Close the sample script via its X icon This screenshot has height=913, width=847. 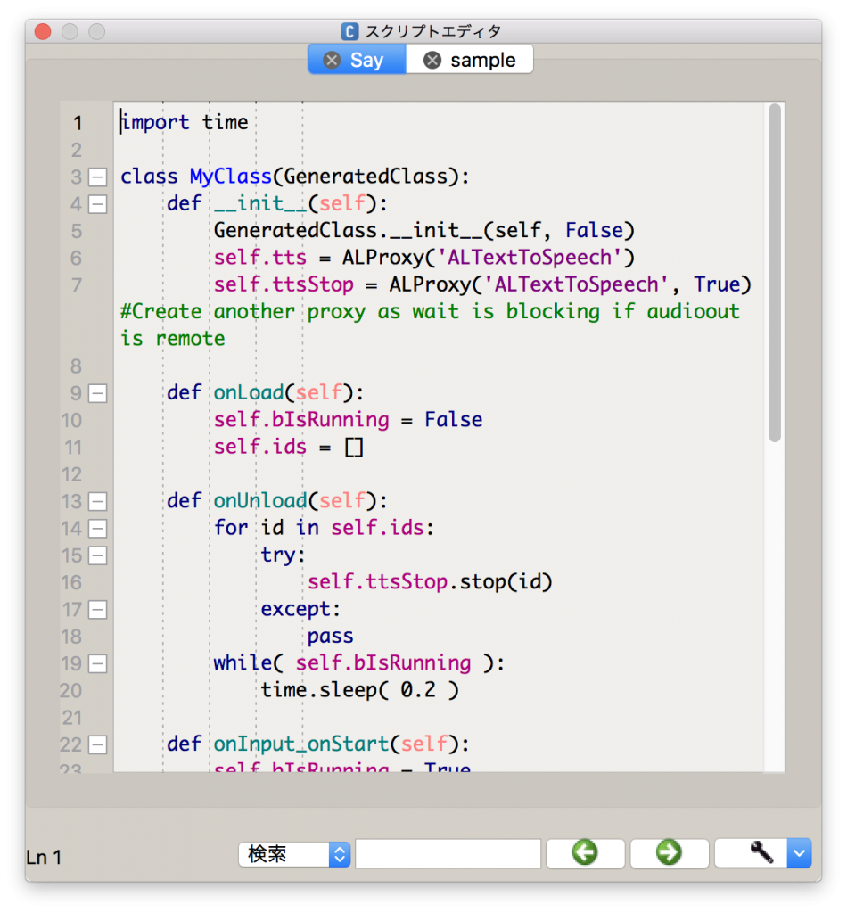pos(432,59)
